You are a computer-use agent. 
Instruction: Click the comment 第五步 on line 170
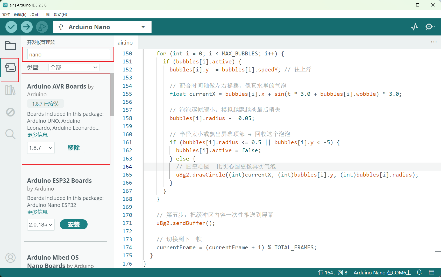[215, 215]
